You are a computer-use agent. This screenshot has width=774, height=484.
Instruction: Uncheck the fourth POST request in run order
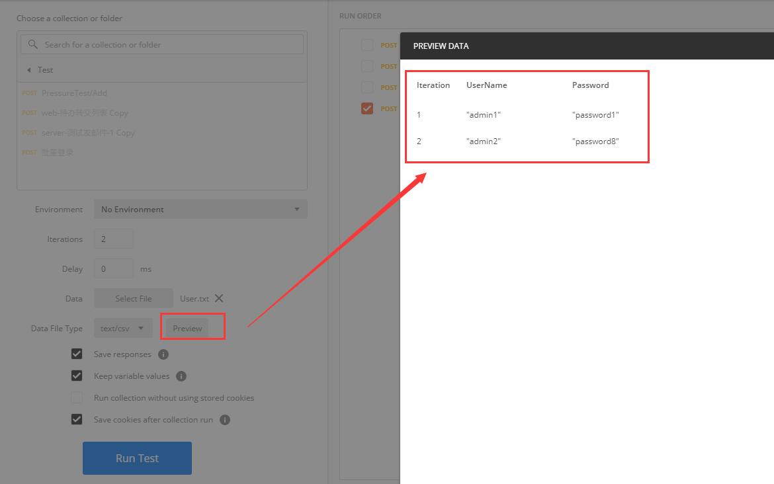coord(367,108)
